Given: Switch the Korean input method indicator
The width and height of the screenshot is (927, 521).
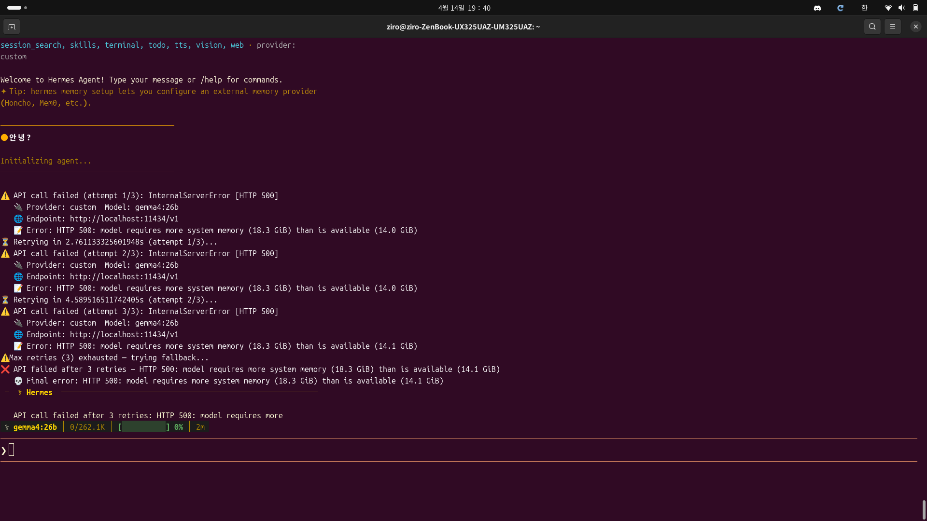Looking at the screenshot, I should pos(864,8).
